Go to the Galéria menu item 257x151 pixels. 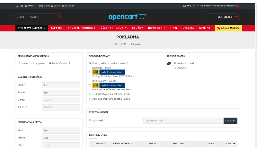tap(188, 28)
